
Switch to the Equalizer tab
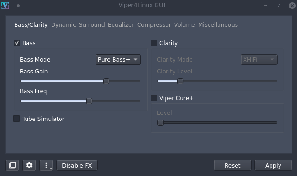coord(121,25)
